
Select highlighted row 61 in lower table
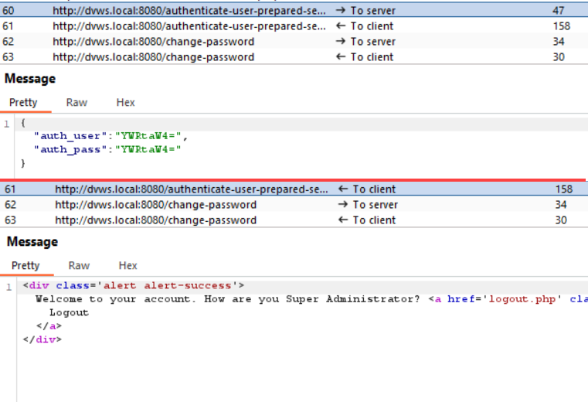click(x=294, y=189)
